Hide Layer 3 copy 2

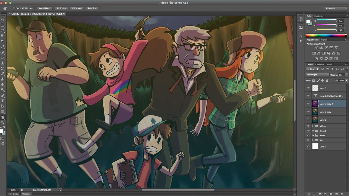click(x=308, y=104)
